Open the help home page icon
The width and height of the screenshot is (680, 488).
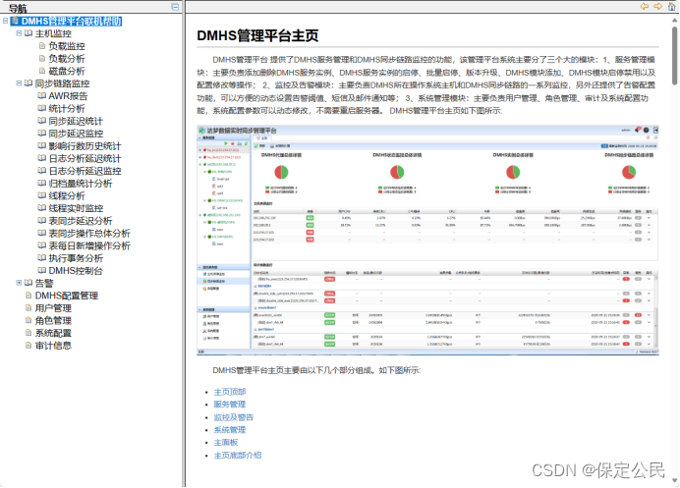[x=671, y=6]
